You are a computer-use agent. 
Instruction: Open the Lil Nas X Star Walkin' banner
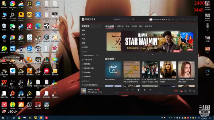tap(151, 42)
